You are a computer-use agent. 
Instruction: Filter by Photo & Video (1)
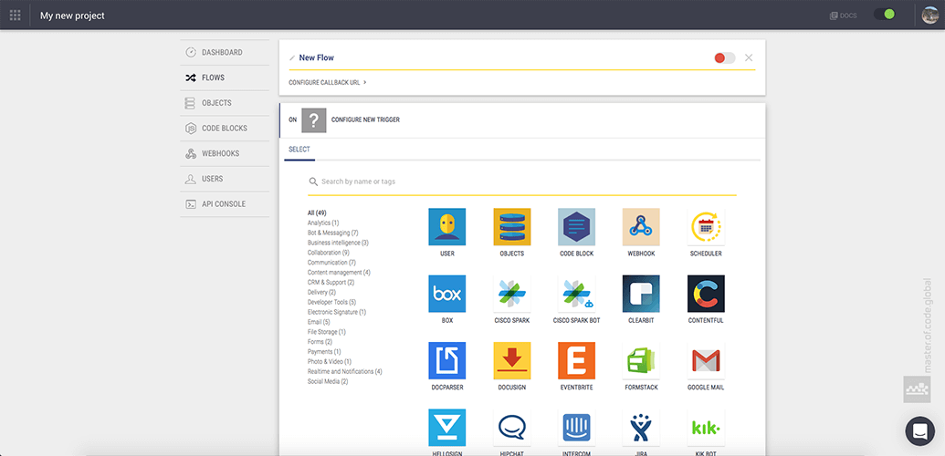coord(329,361)
